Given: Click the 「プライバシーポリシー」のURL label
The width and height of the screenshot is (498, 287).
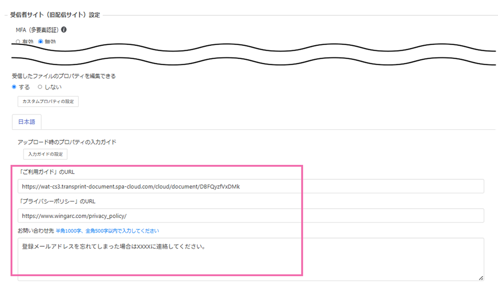Looking at the screenshot, I should [57, 201].
